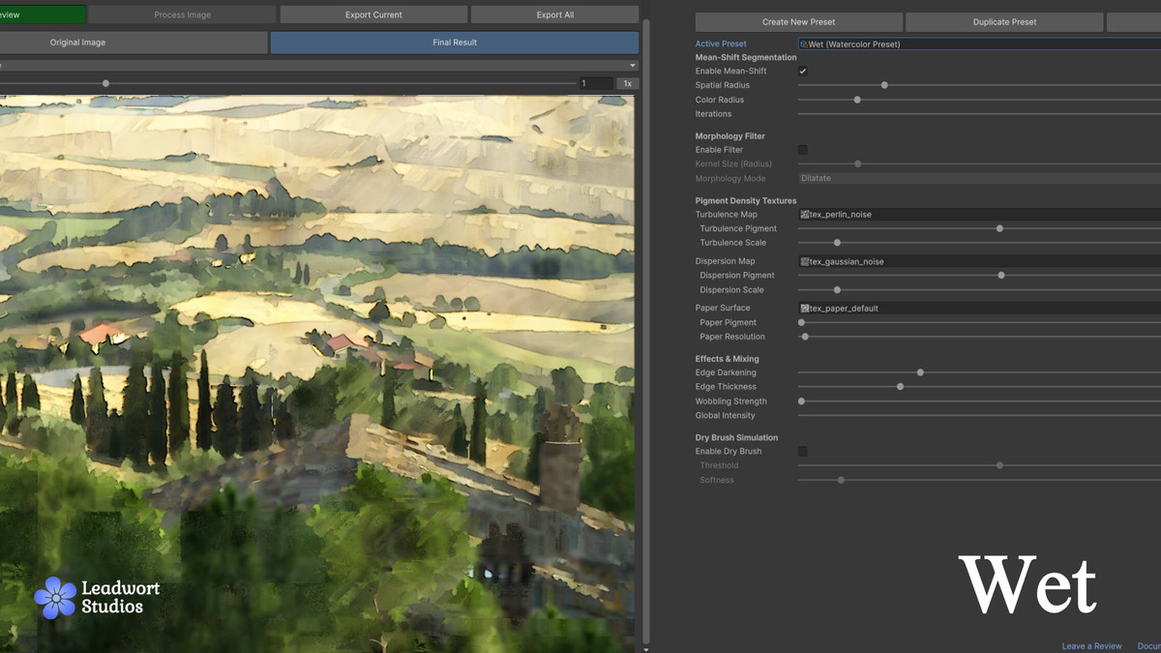
Task: Reset zoom with the 1x button
Action: tap(627, 84)
